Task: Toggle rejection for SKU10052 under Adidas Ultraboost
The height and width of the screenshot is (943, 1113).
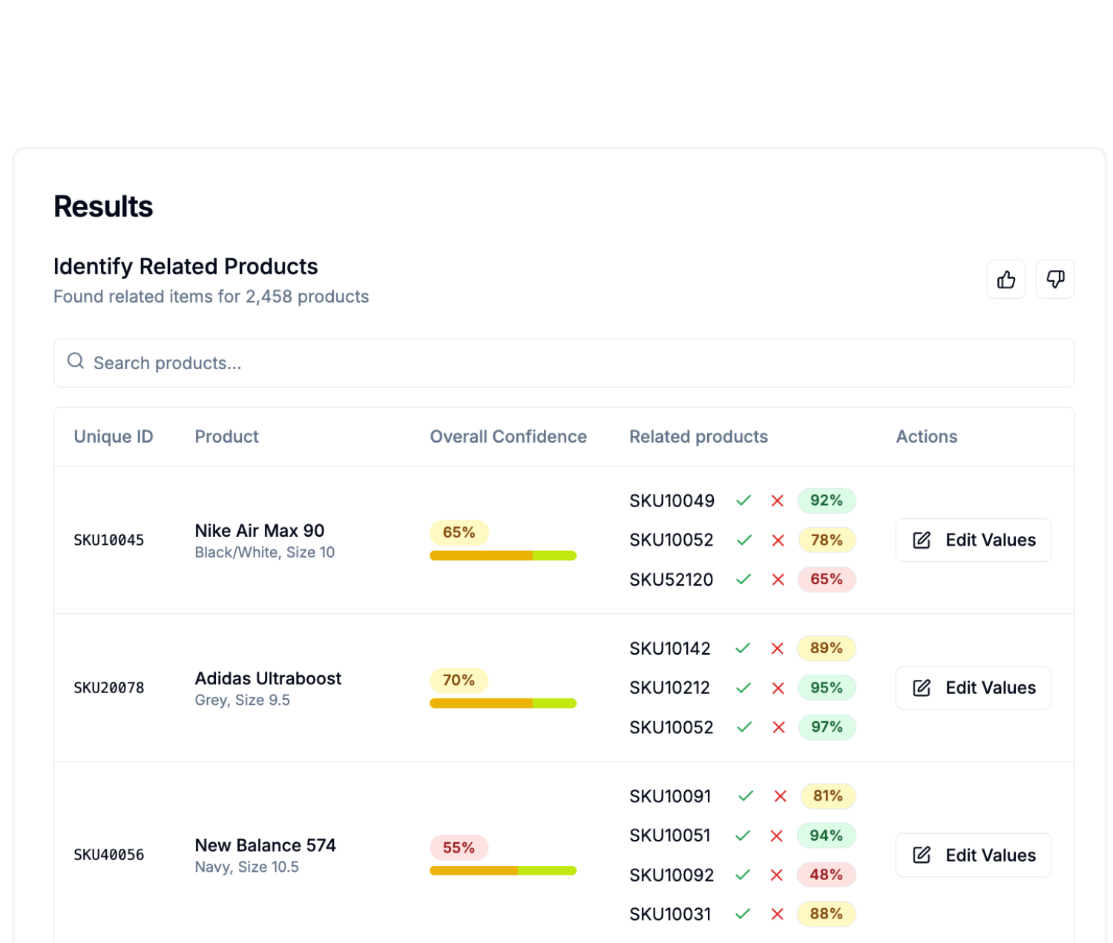Action: coord(777,727)
